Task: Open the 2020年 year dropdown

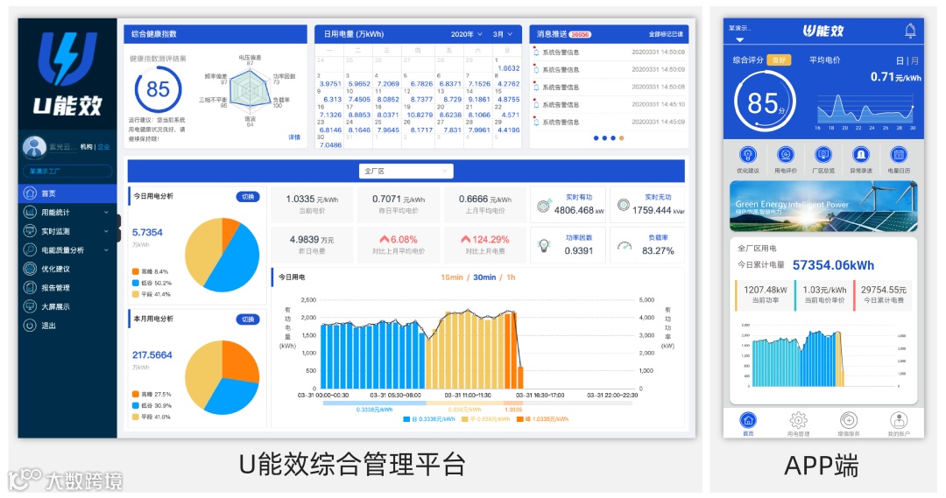Action: pos(466,34)
